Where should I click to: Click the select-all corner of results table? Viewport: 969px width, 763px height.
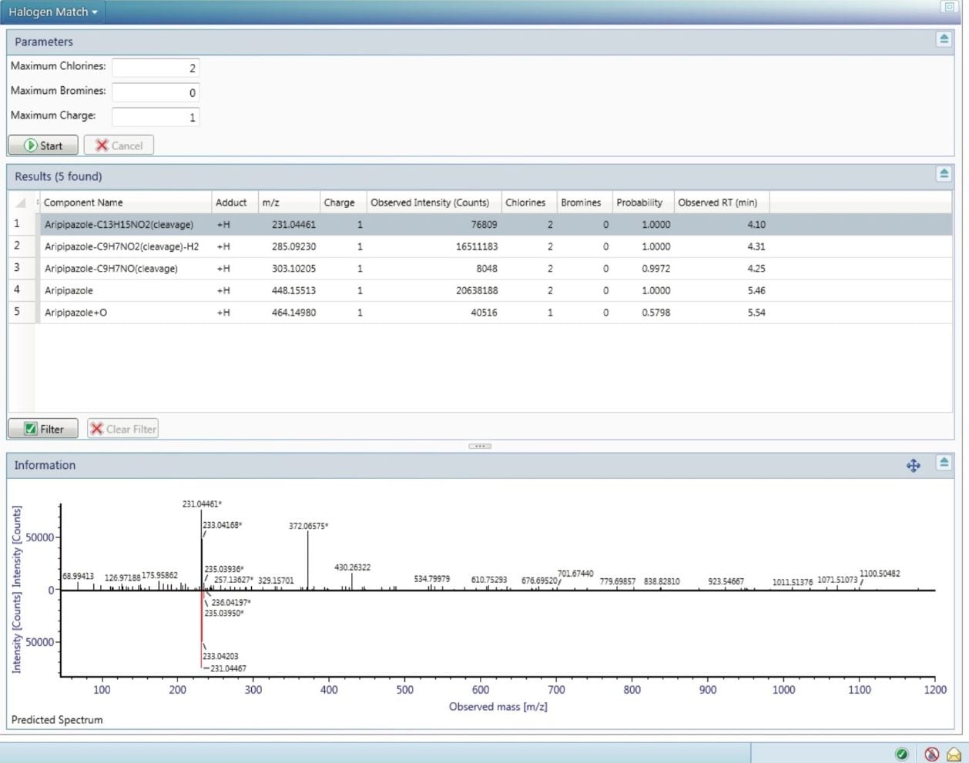coord(21,202)
